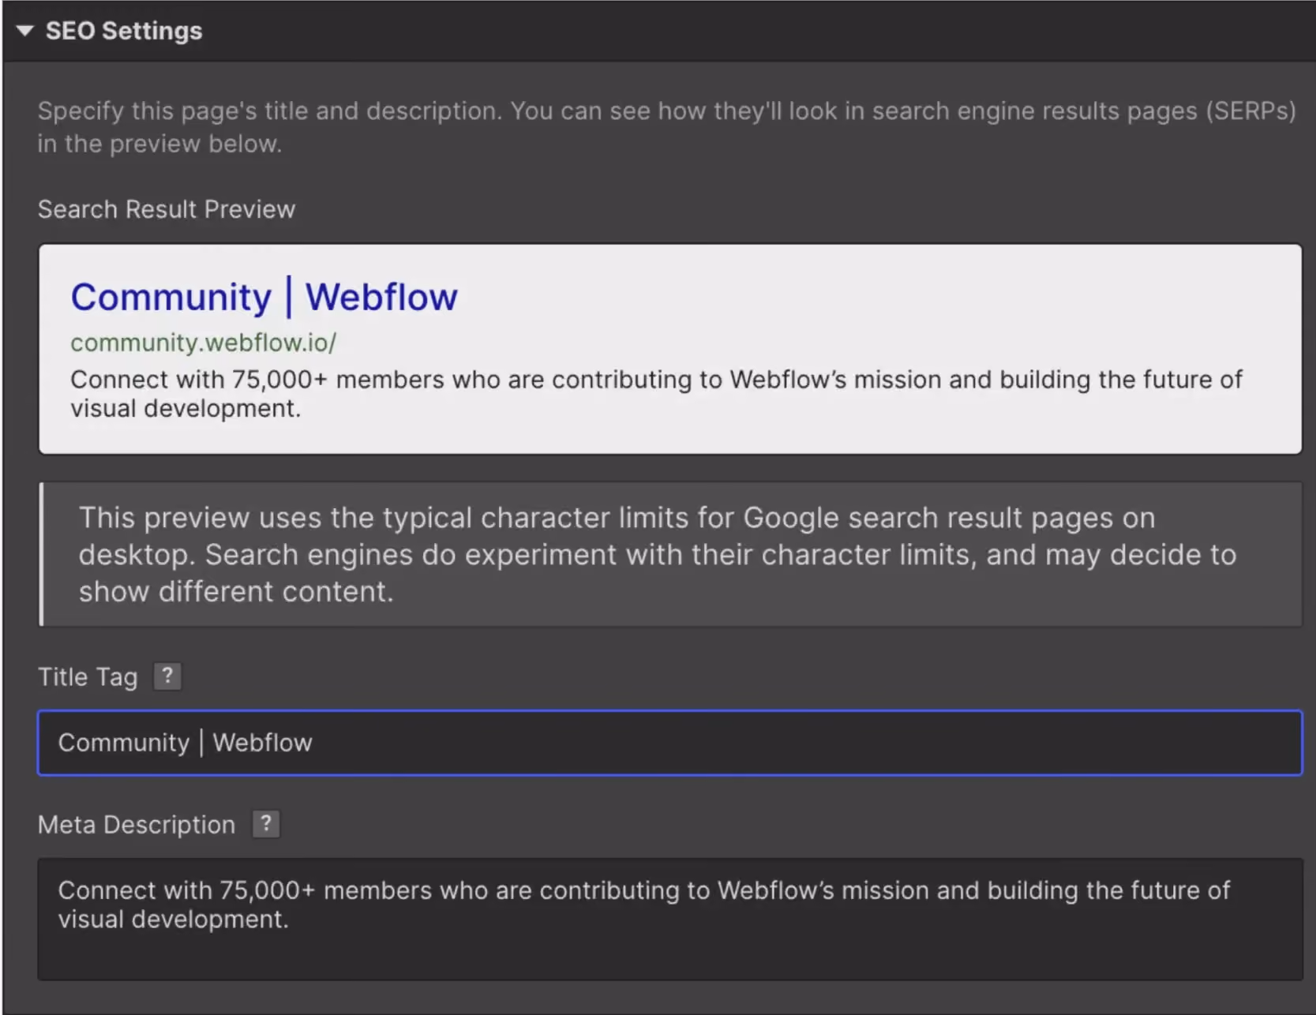Image resolution: width=1316 pixels, height=1015 pixels.
Task: Click into the Title Tag input field
Action: click(x=669, y=743)
